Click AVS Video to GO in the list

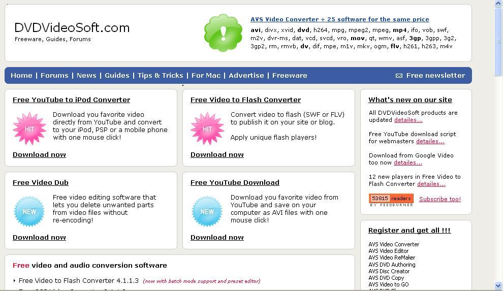[x=389, y=284]
